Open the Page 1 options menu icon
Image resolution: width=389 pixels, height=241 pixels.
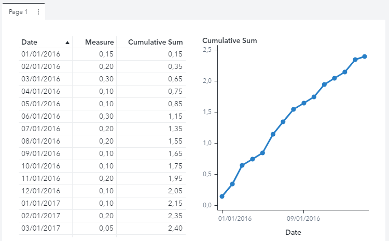tap(38, 12)
